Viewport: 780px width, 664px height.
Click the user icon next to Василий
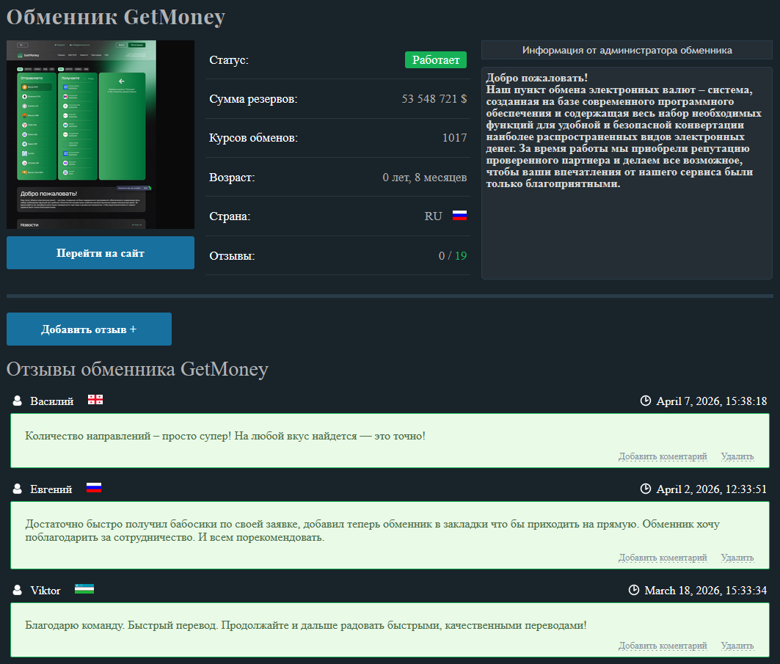tap(18, 401)
